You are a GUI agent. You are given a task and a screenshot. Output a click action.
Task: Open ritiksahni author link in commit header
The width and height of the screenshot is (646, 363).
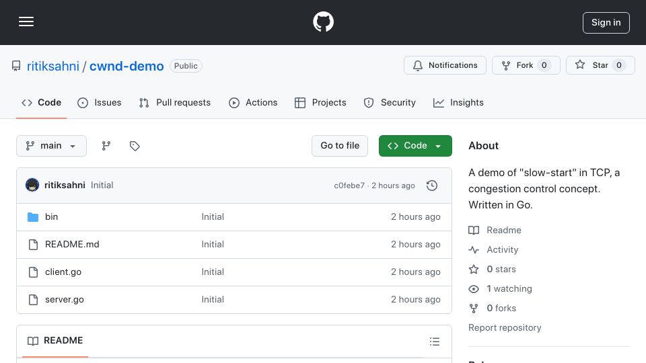65,186
